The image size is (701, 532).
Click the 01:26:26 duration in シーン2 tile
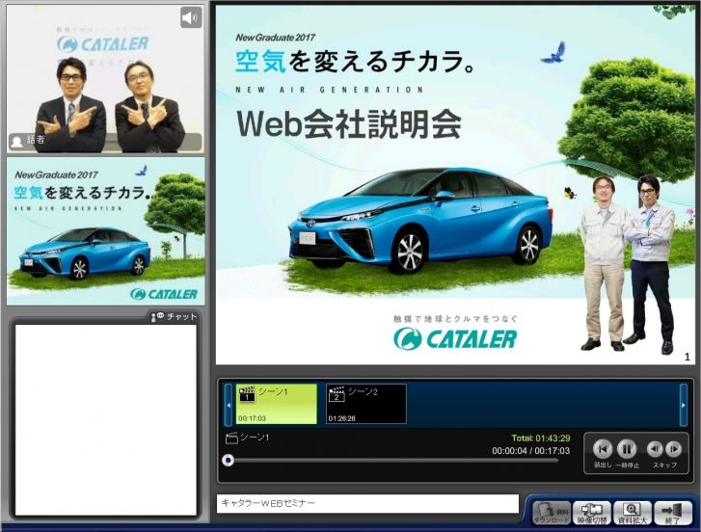(x=341, y=418)
